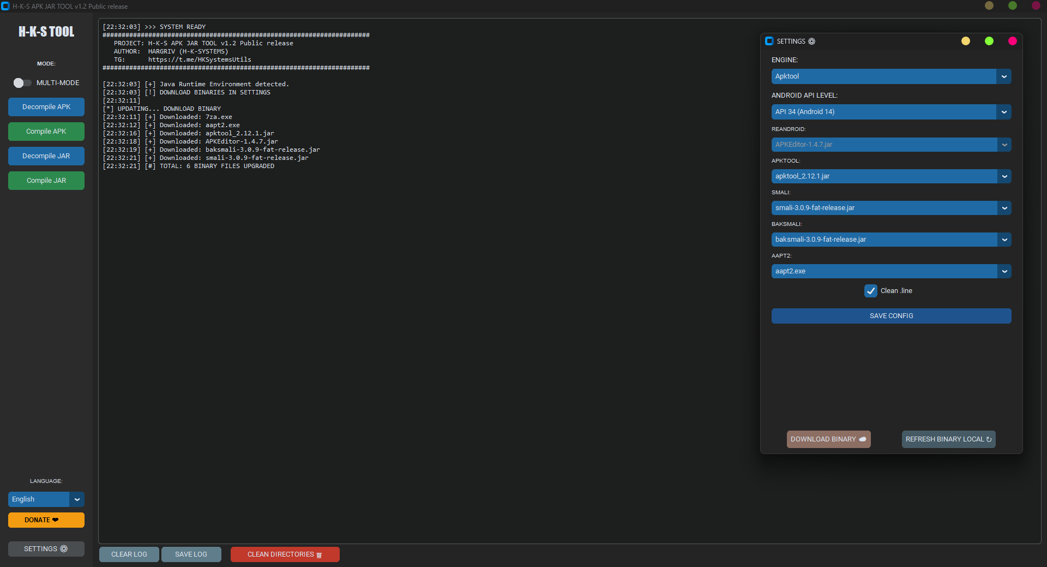Click the gear icon on the sidebar SETTINGS button
The image size is (1047, 567).
click(x=64, y=549)
